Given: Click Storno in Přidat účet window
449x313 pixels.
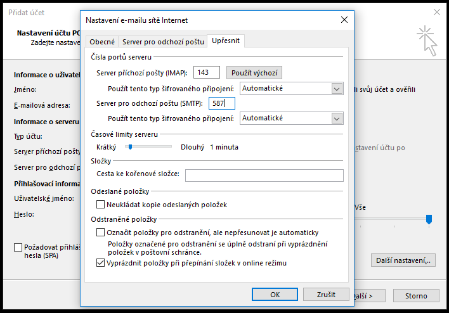Looking at the screenshot, I should coord(416,295).
